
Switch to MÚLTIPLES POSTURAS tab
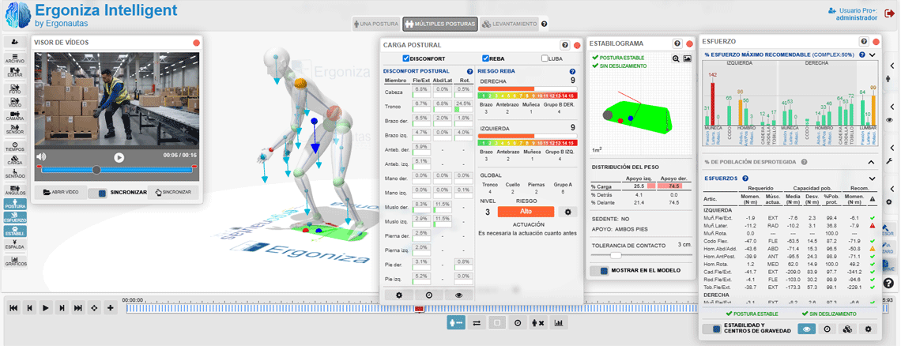[x=439, y=24]
